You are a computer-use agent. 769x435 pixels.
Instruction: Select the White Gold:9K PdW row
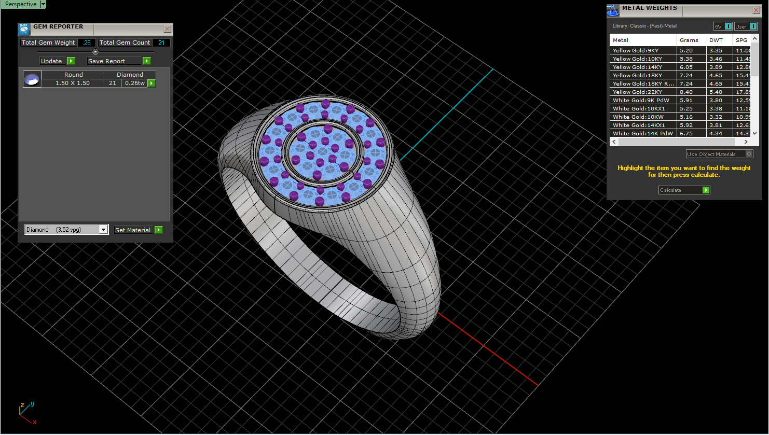point(680,101)
